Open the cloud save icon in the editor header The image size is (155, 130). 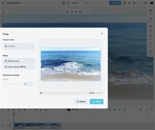(3, 3)
